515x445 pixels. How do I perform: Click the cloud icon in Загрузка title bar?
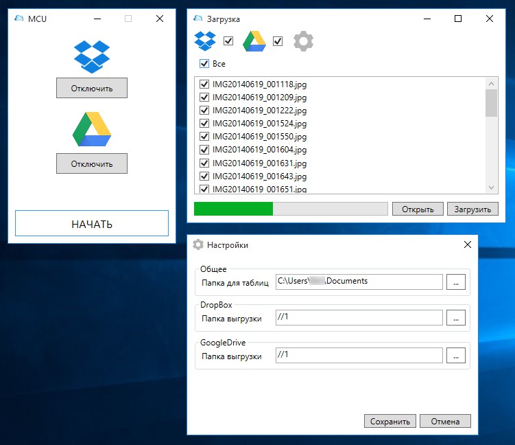click(198, 19)
